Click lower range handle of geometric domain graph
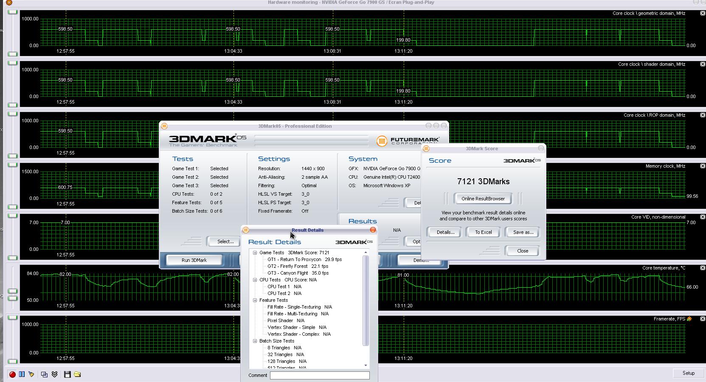Screen dimensions: 706x382 pos(13,54)
